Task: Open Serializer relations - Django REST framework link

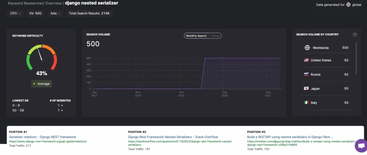Action: click(x=42, y=137)
